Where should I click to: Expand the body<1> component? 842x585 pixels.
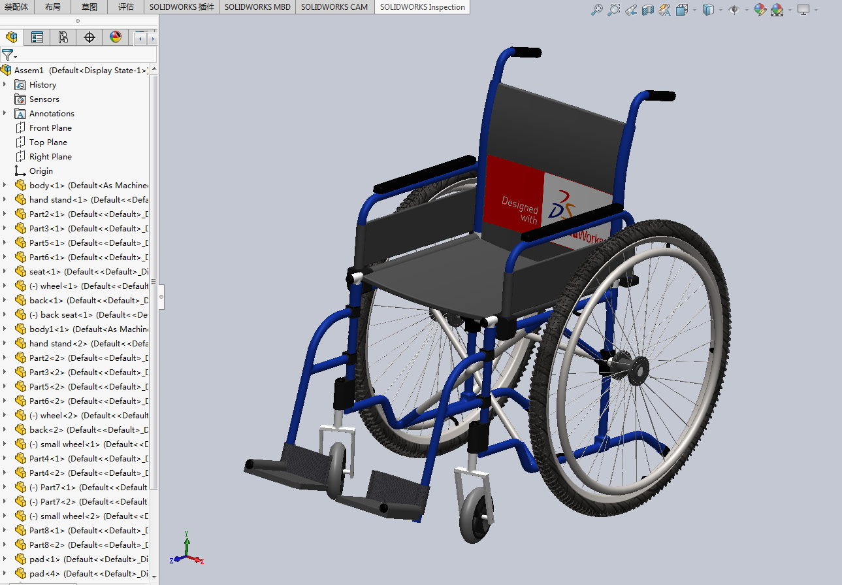pos(5,185)
